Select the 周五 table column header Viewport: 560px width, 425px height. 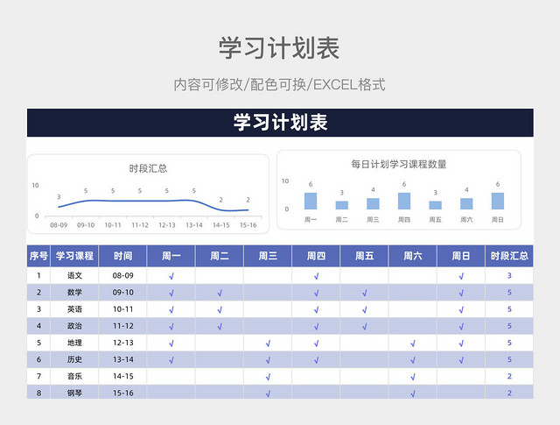click(364, 256)
